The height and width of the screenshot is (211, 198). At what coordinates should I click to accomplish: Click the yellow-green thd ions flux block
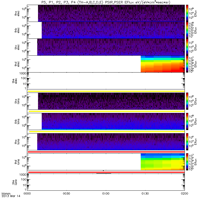(163, 162)
